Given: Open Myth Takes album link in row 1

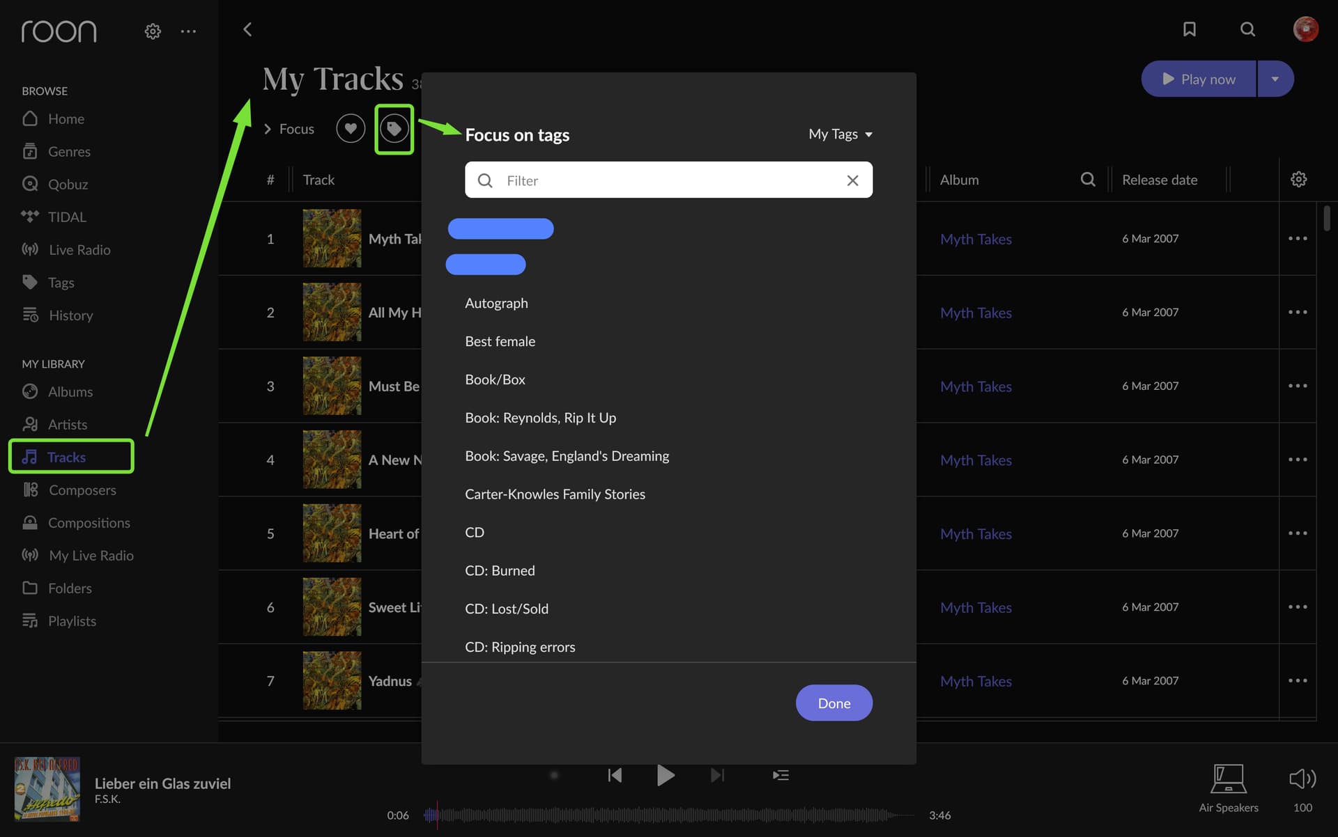Looking at the screenshot, I should 976,240.
